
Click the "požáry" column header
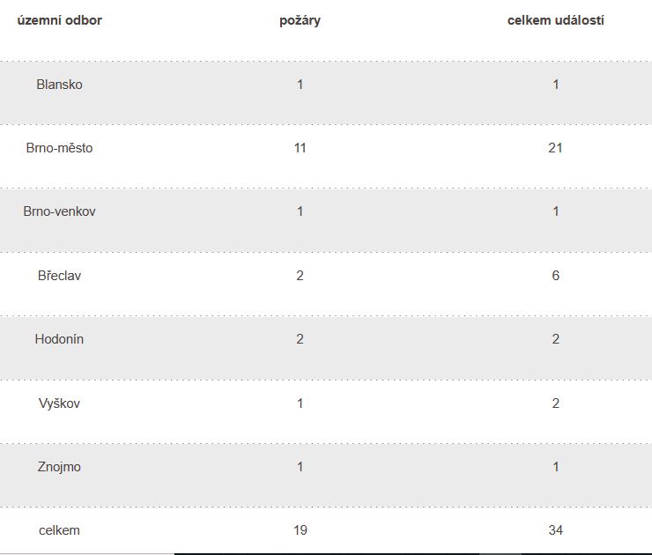tap(300, 20)
